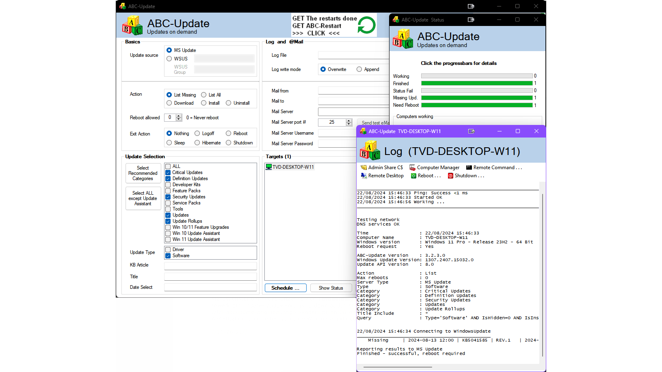Decrease the Mail Server port number
This screenshot has width=662, height=372.
[349, 124]
